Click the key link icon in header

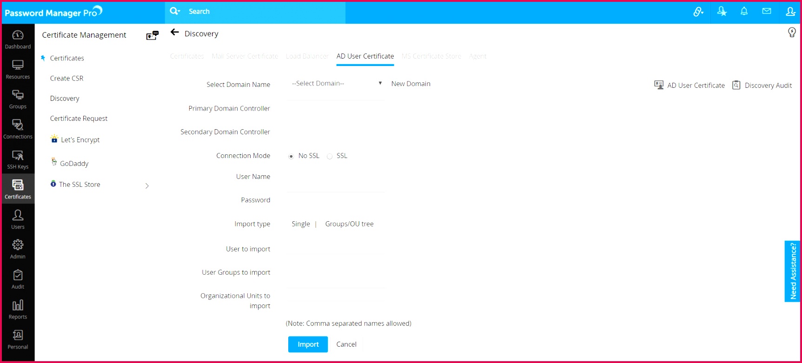pyautogui.click(x=698, y=12)
